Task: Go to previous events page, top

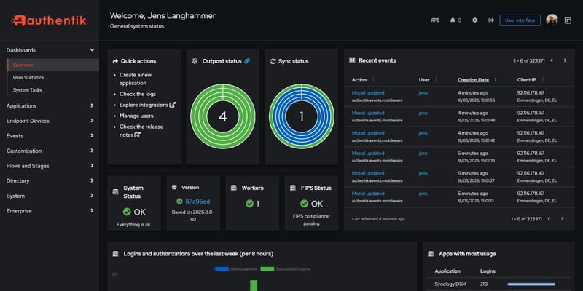Action: 552,60
